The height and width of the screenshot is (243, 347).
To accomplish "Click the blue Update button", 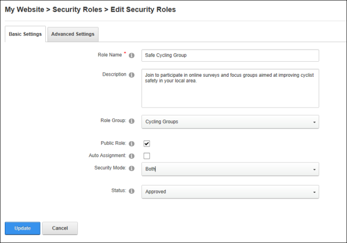I will (x=22, y=228).
